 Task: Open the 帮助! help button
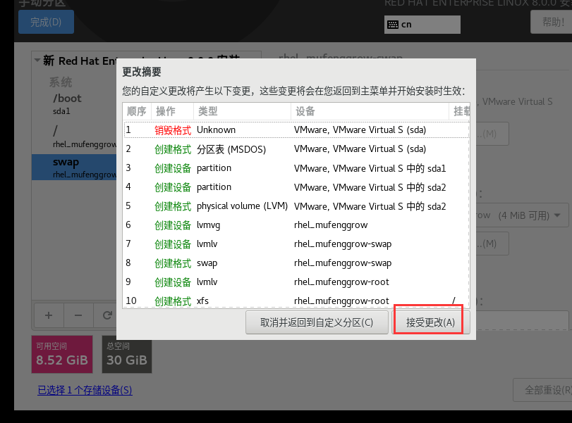(552, 22)
